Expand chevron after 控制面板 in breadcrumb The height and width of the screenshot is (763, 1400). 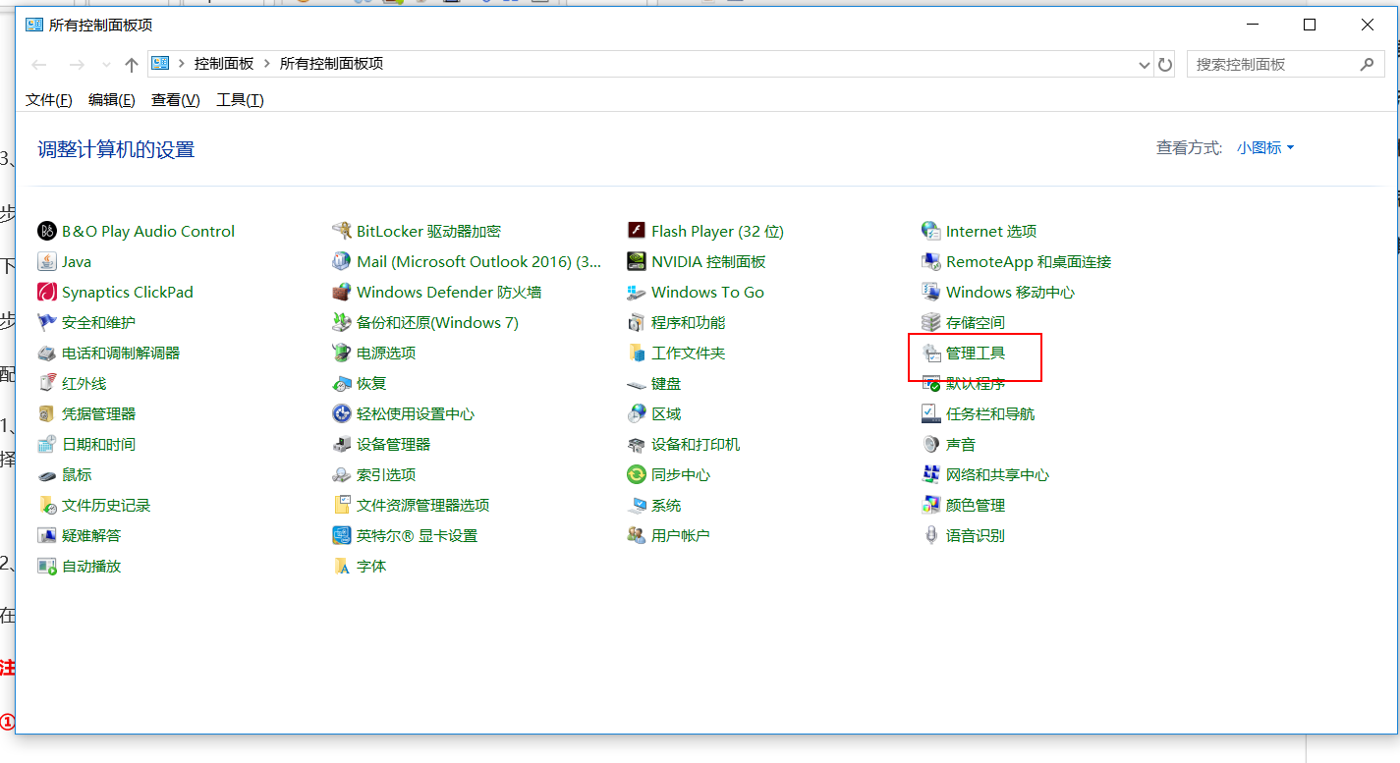pyautogui.click(x=266, y=64)
